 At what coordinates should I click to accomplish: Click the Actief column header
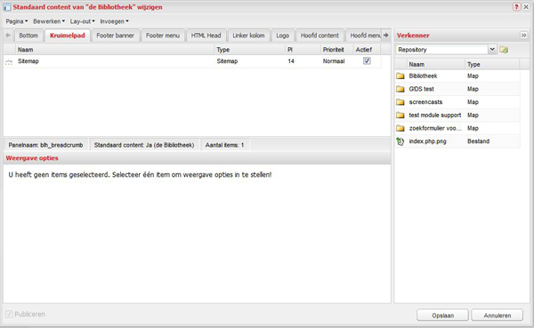367,50
